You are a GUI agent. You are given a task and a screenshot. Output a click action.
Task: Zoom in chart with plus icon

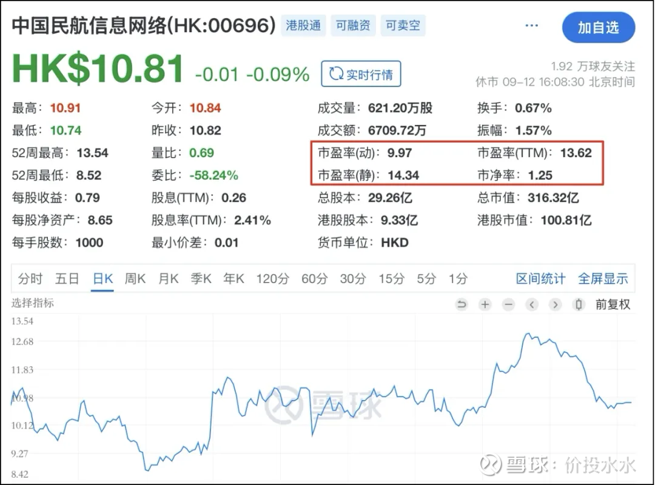click(485, 304)
